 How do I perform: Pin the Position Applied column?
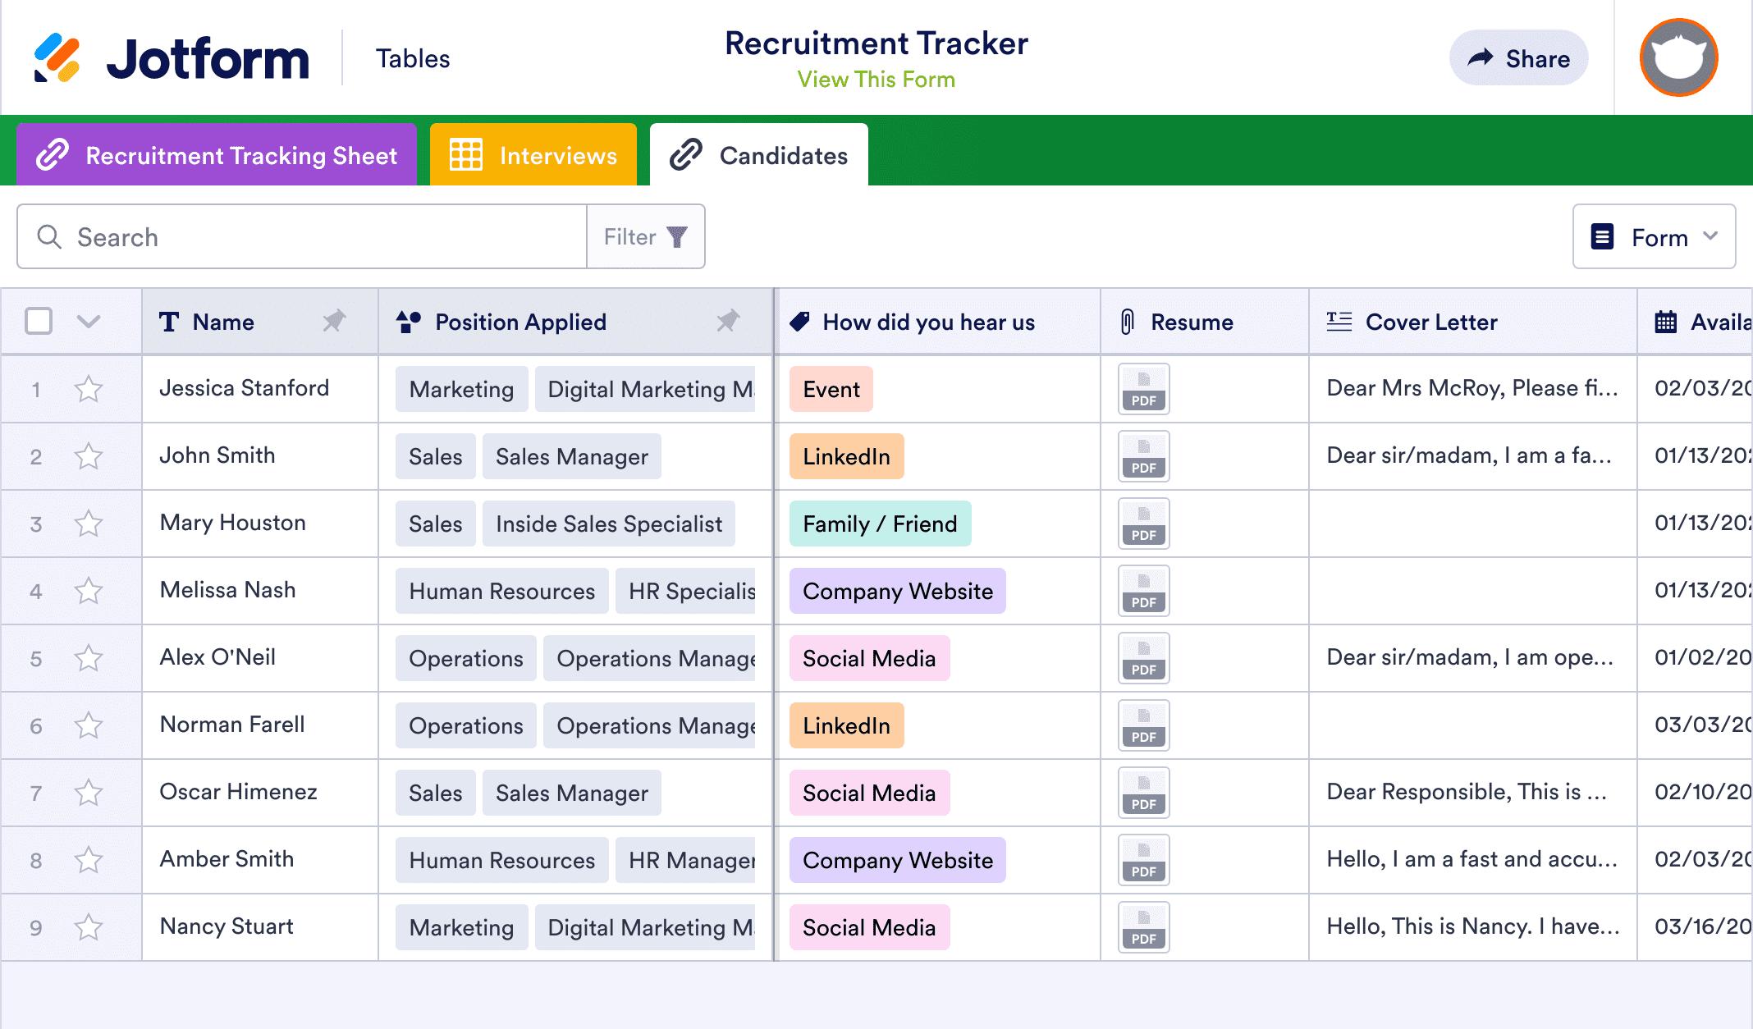coord(729,322)
